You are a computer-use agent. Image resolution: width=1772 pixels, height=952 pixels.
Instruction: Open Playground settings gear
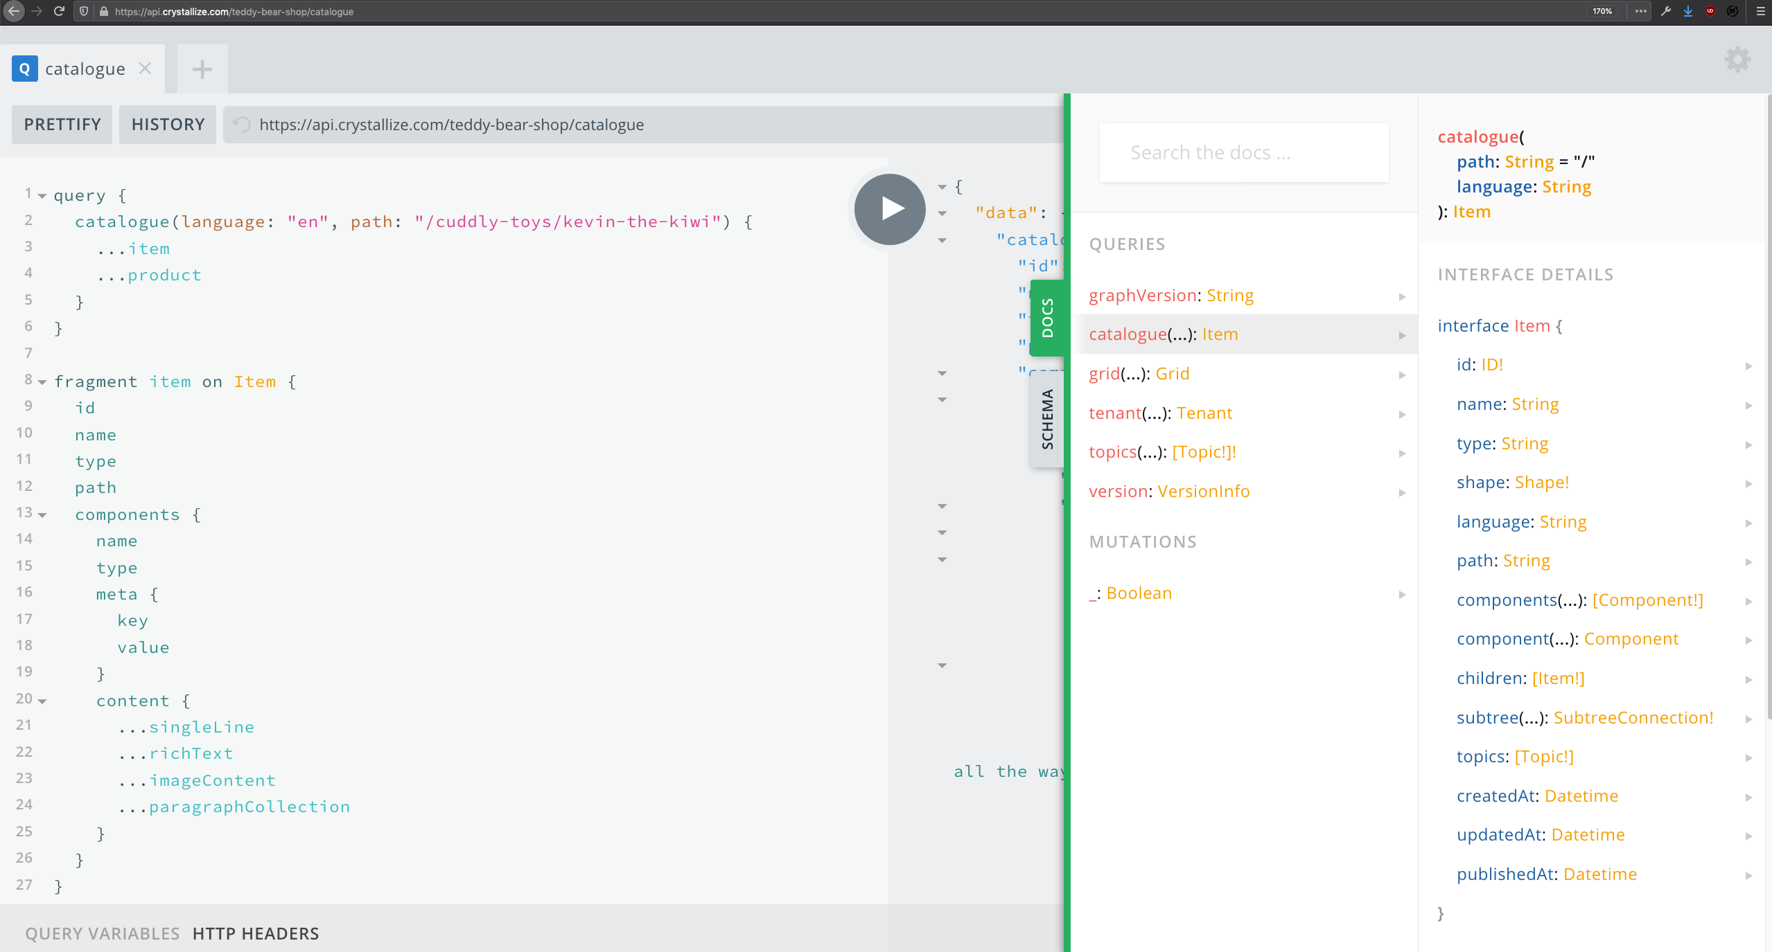(x=1737, y=60)
